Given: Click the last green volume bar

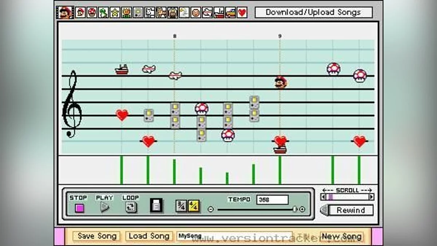Looking at the screenshot, I should (x=359, y=170).
